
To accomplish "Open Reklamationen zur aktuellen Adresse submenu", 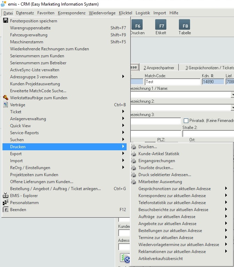I will coord(181,251).
